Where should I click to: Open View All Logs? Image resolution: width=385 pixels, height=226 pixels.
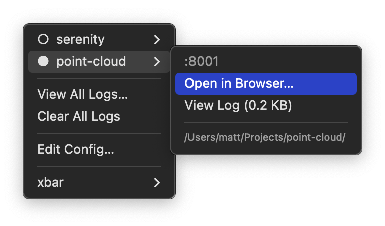(x=82, y=94)
